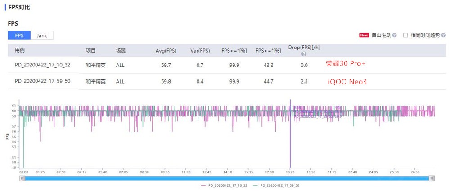Viewport: 450px width, 194px height.
Task: Click the Var(FPS) column header
Action: coord(200,51)
